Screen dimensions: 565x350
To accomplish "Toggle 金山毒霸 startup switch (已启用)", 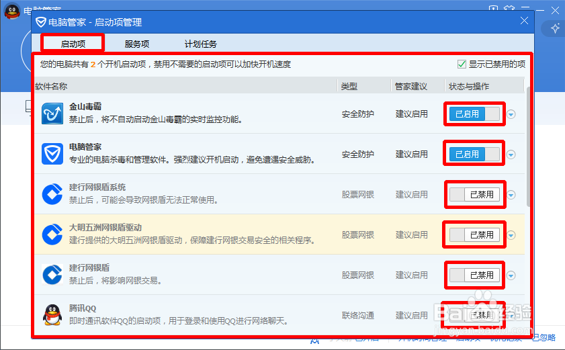I will pos(474,114).
